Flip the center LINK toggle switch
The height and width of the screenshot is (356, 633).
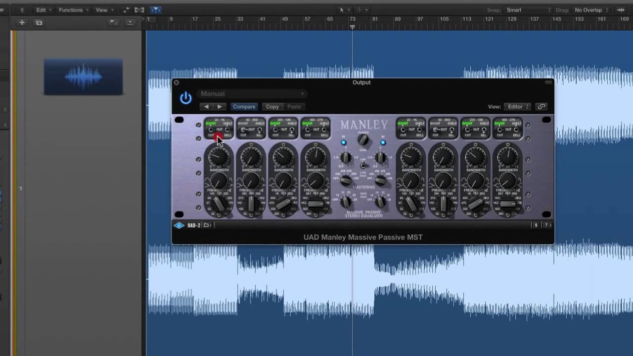coord(363,165)
